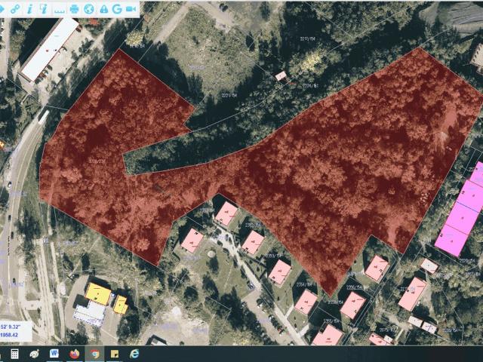Click the chain link icon in toolbar
The height and width of the screenshot is (362, 483).
[x=15, y=8]
